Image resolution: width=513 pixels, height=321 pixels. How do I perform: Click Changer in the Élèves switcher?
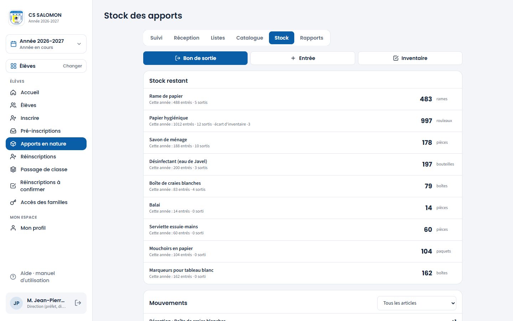pos(72,66)
